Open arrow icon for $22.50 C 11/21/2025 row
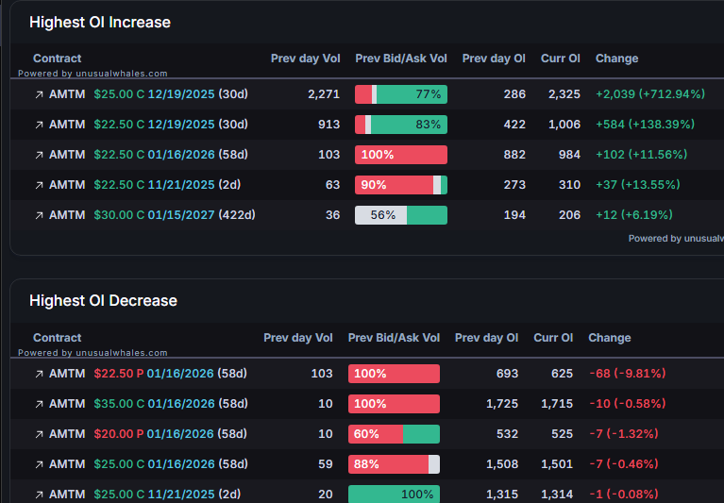 (40, 185)
